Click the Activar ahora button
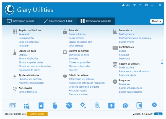 click(x=37, y=114)
